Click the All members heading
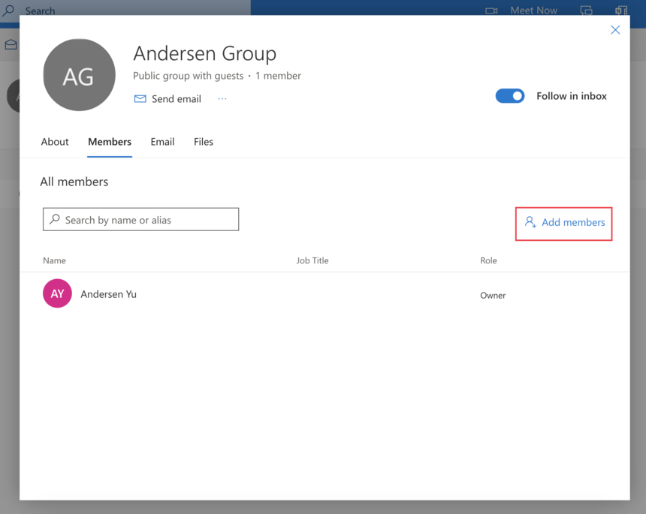Screen dimensions: 646x514 74,182
